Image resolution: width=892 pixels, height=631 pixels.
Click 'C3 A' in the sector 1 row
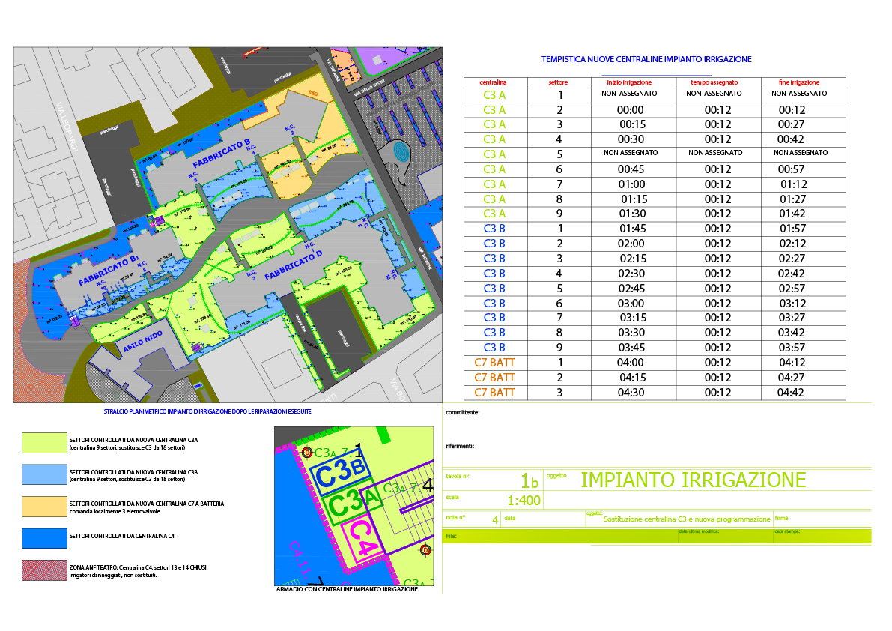494,95
